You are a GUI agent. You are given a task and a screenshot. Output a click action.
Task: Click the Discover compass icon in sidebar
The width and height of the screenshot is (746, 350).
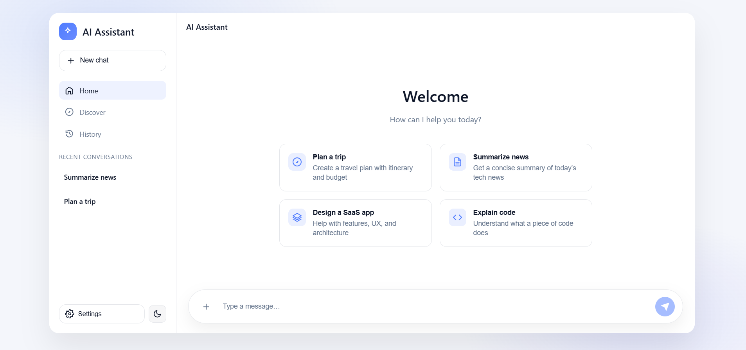tap(69, 112)
